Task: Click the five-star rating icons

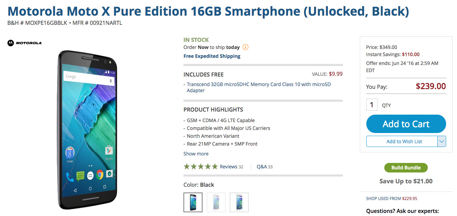Action: 200,167
